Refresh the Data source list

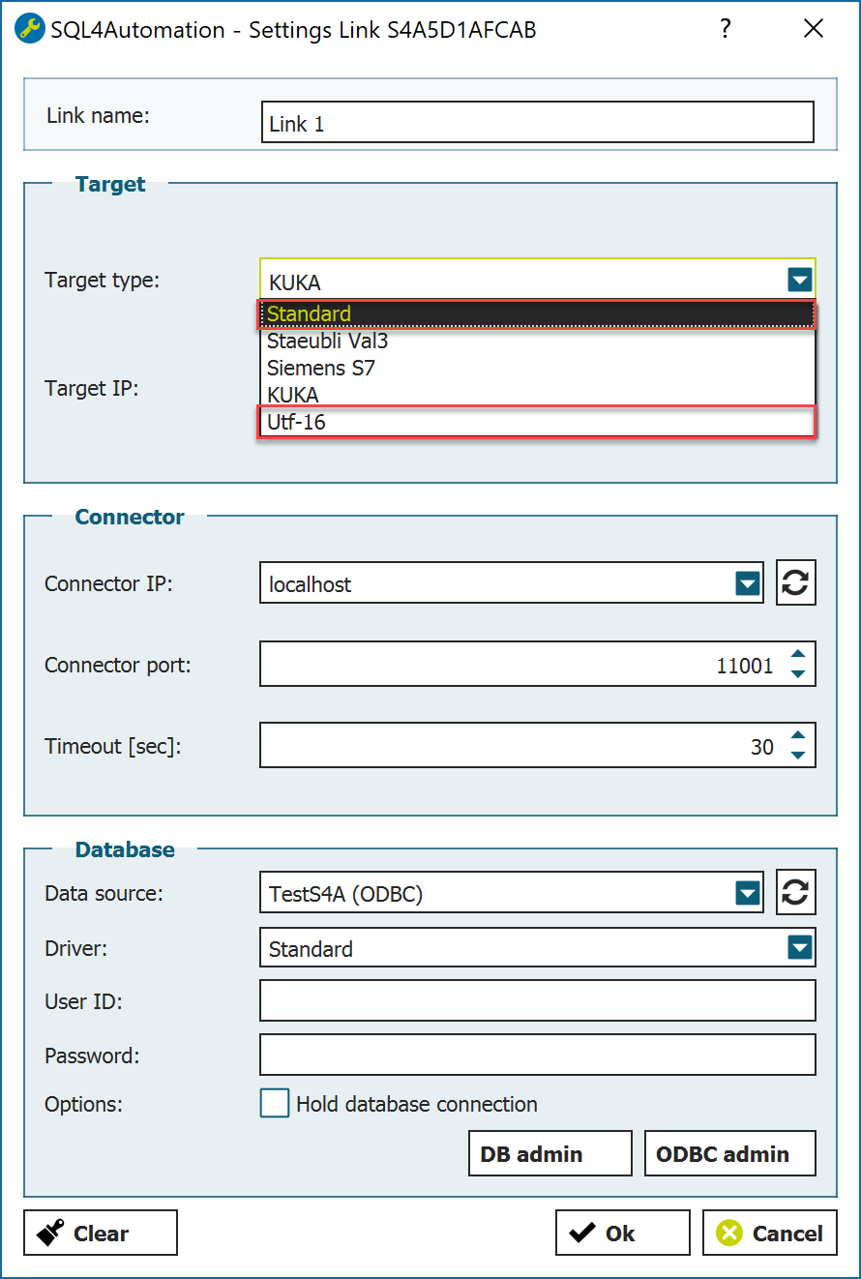click(795, 892)
